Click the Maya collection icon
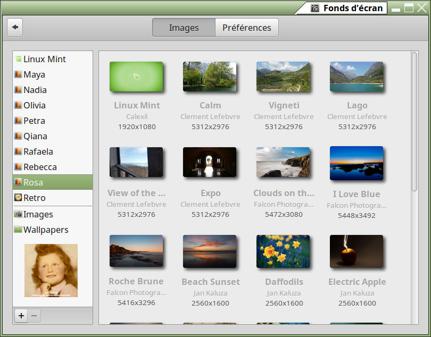The width and height of the screenshot is (431, 337). pyautogui.click(x=18, y=74)
